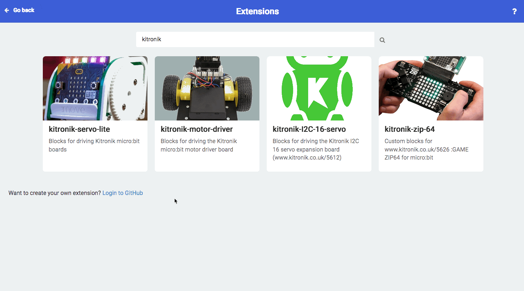Select the kitronik-servo-lite extension image

[x=95, y=88]
